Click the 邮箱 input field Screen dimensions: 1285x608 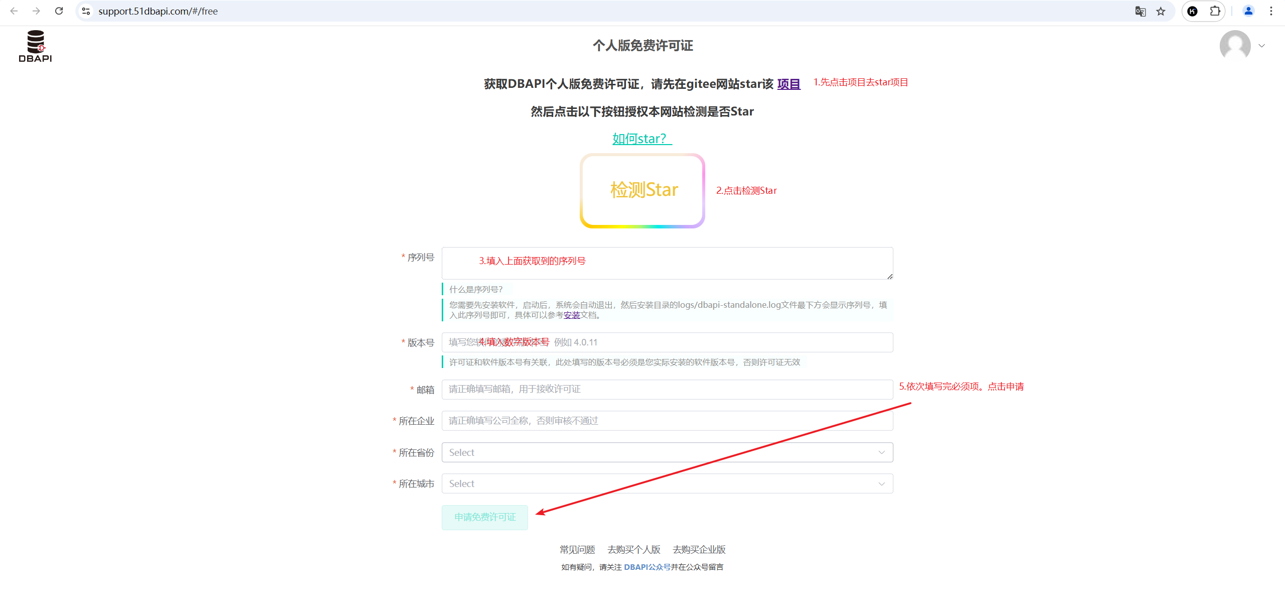pyautogui.click(x=667, y=389)
